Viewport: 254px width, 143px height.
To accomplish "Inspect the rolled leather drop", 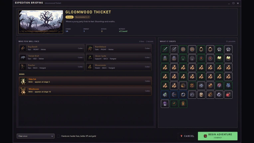I will [x=210, y=85].
